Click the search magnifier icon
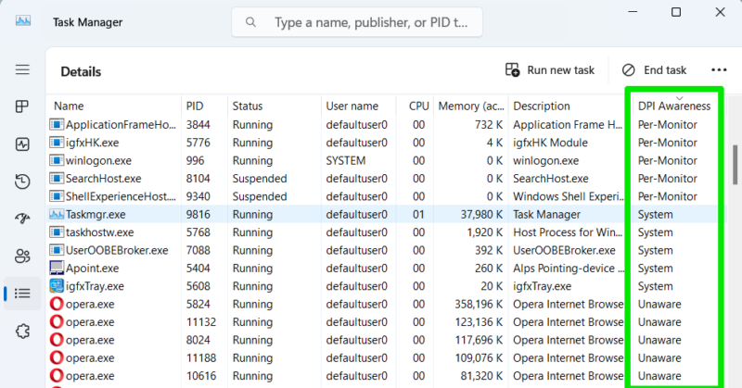 tap(250, 22)
